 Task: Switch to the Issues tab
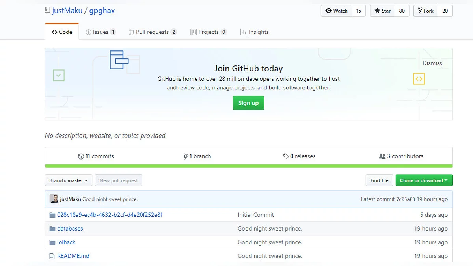click(x=101, y=32)
